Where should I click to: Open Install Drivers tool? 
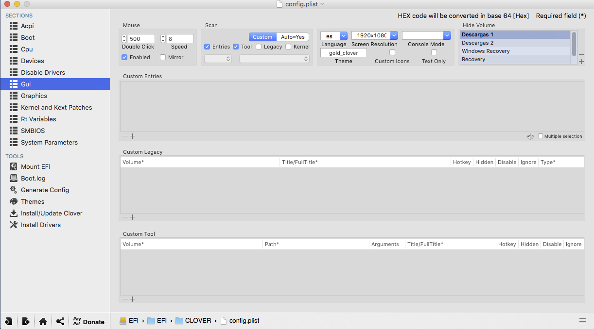[40, 225]
